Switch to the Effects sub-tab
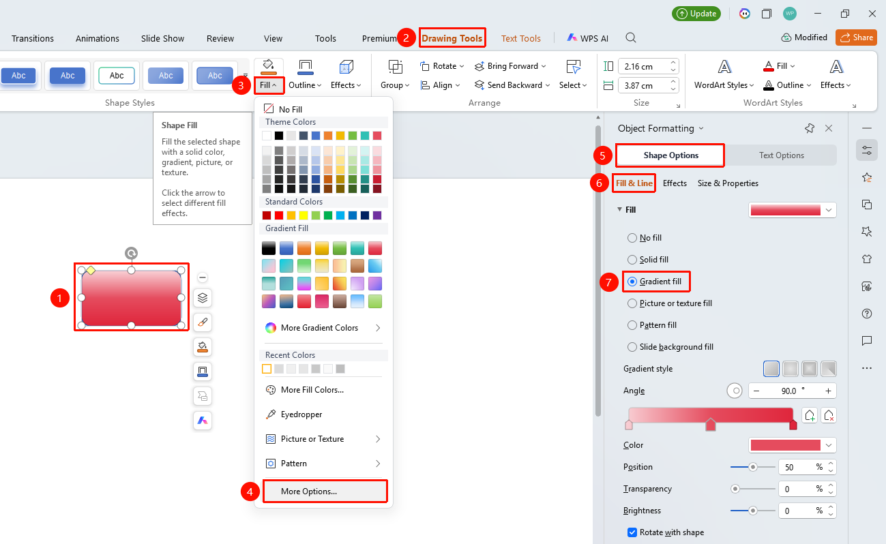 coord(675,183)
